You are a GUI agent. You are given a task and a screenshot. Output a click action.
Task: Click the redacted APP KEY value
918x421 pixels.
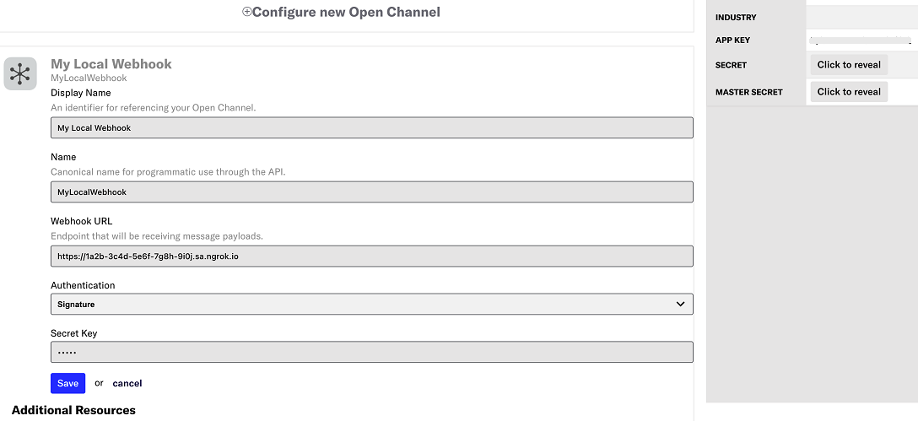click(861, 40)
